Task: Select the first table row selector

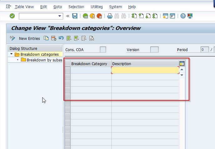Action: [x=68, y=70]
